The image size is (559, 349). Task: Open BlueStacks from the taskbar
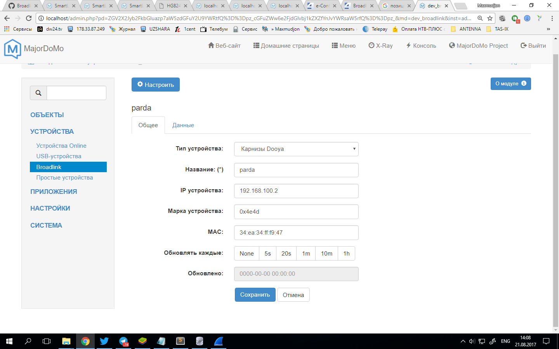point(142,341)
